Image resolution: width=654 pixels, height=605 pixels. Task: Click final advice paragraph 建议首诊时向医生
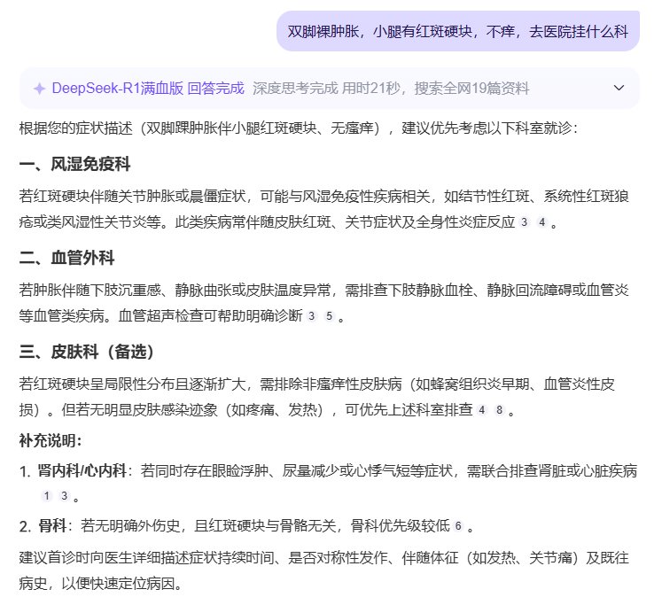323,570
